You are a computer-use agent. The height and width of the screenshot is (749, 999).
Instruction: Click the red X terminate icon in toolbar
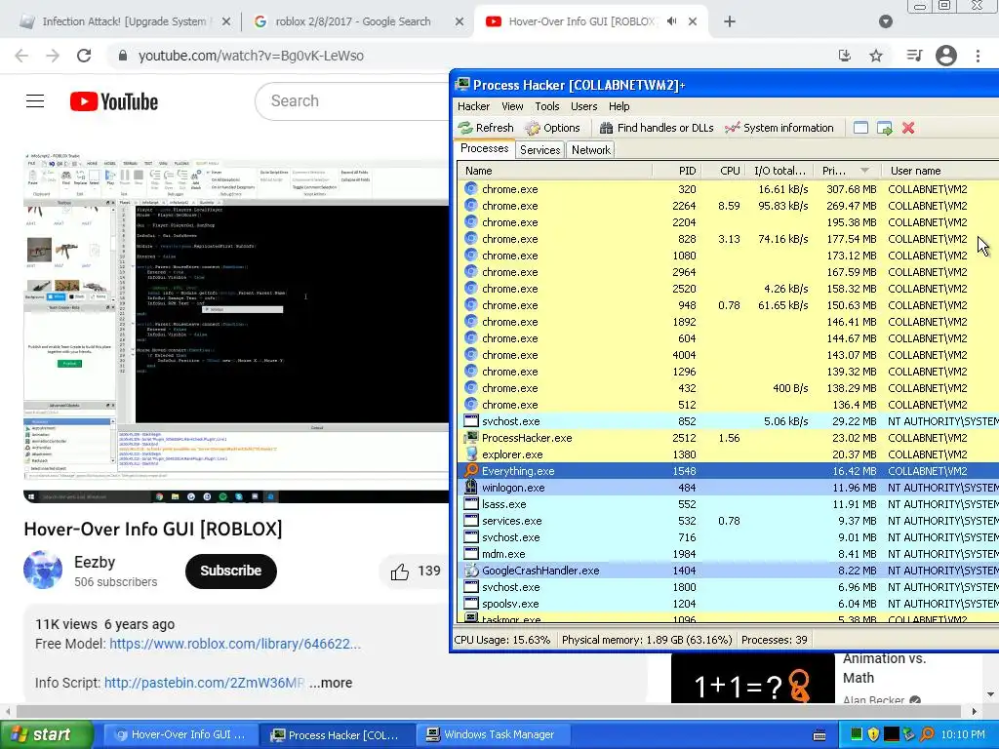coord(908,128)
